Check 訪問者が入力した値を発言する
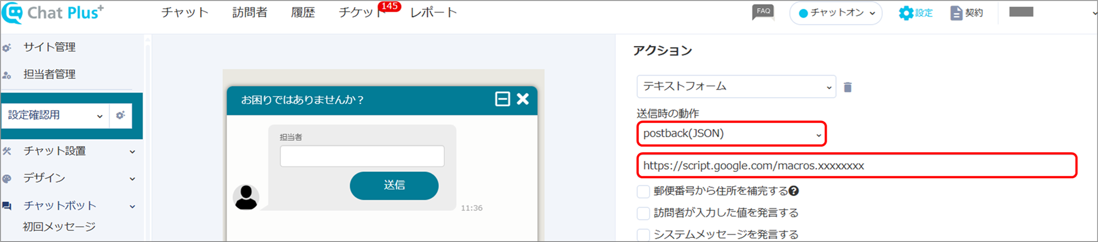1098x242 pixels. (643, 213)
